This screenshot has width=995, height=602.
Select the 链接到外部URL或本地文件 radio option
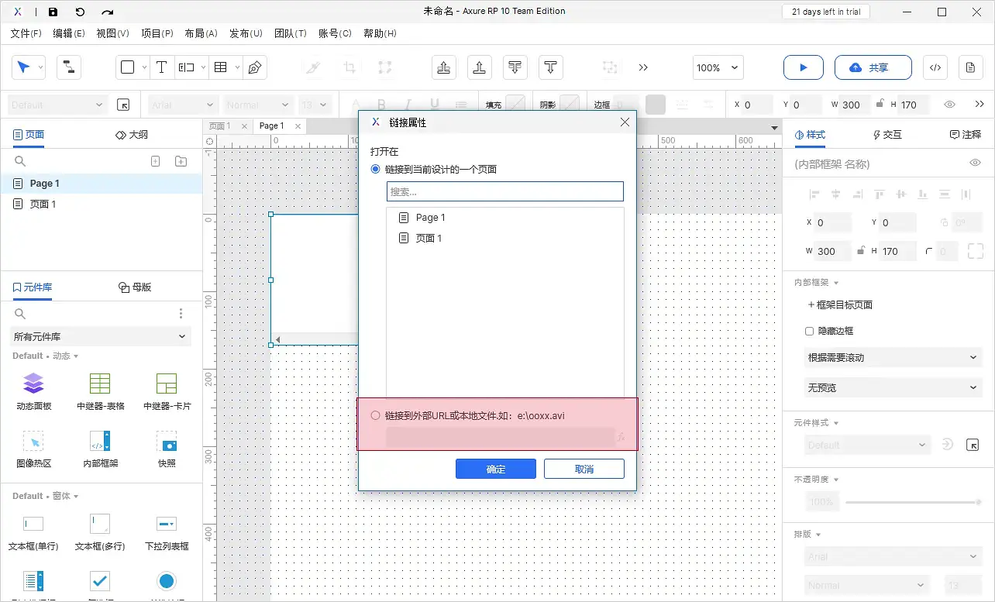click(375, 414)
